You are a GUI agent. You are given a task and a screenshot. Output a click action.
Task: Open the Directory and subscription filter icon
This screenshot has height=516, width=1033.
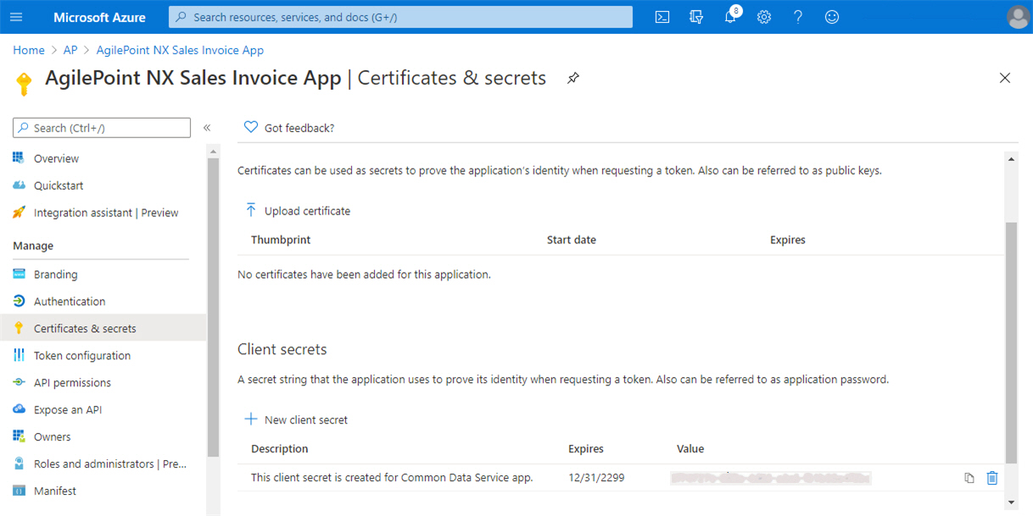696,17
